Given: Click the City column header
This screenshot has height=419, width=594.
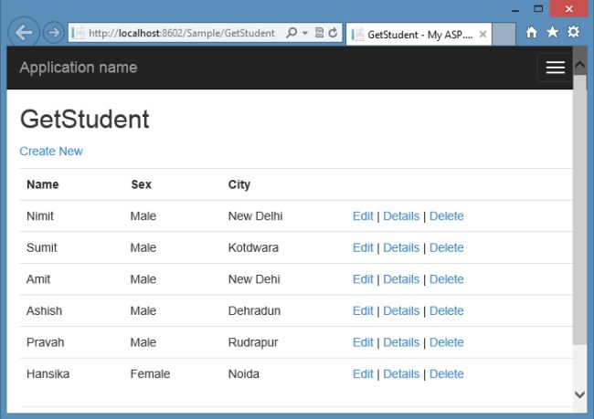Looking at the screenshot, I should coord(239,184).
